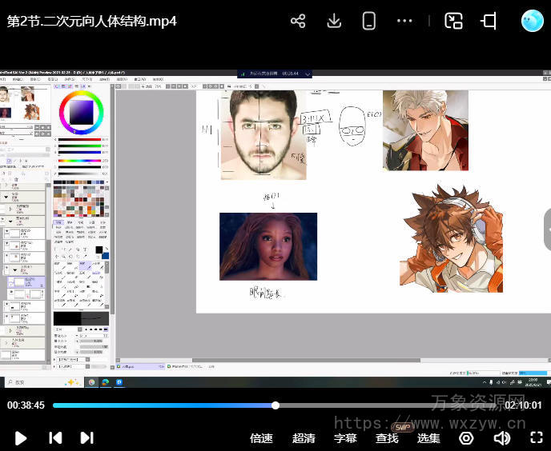Open the blue user avatar
Screen dimensions: 551x451
click(x=532, y=22)
